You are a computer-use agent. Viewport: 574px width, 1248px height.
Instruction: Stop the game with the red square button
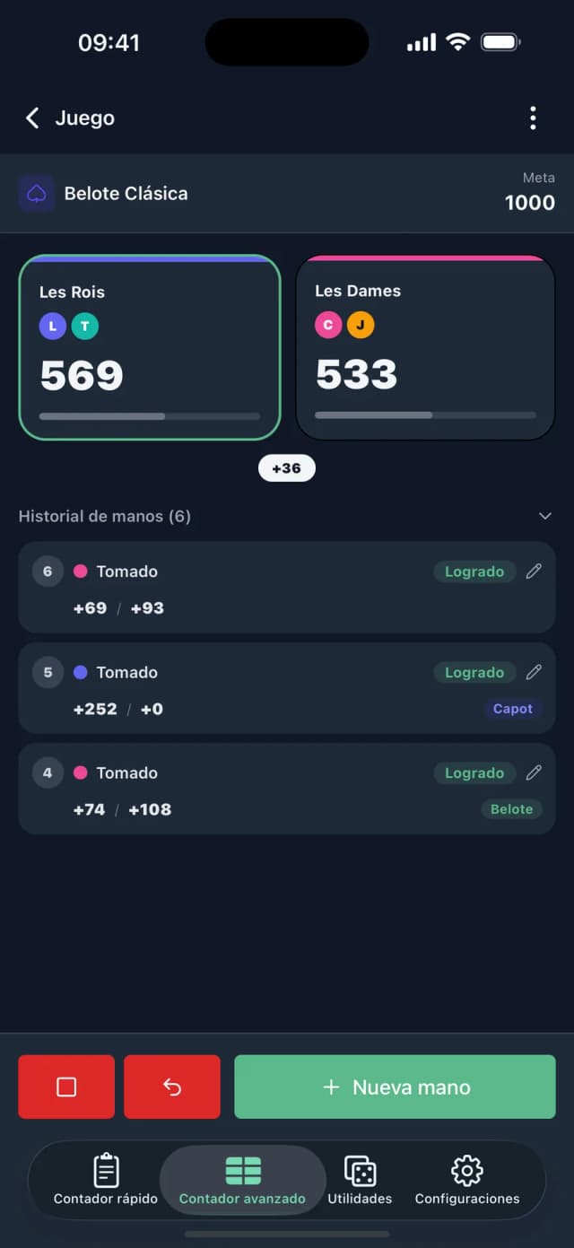point(66,1087)
